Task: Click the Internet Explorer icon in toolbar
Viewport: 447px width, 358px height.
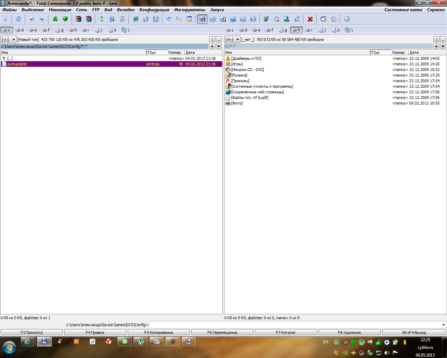Action: click(136, 19)
